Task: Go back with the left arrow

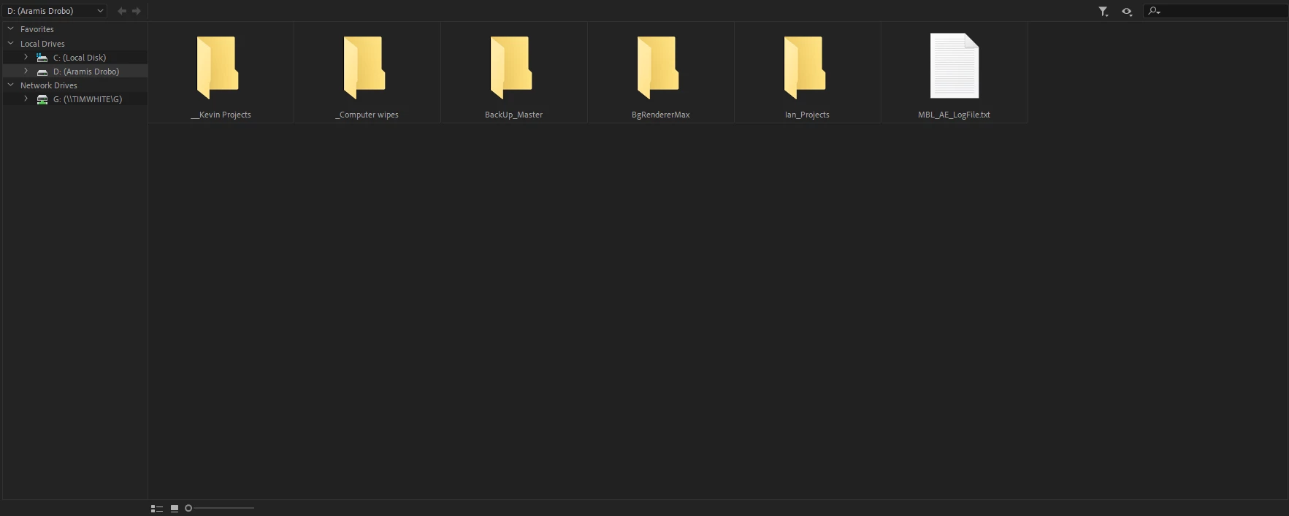Action: (x=122, y=11)
